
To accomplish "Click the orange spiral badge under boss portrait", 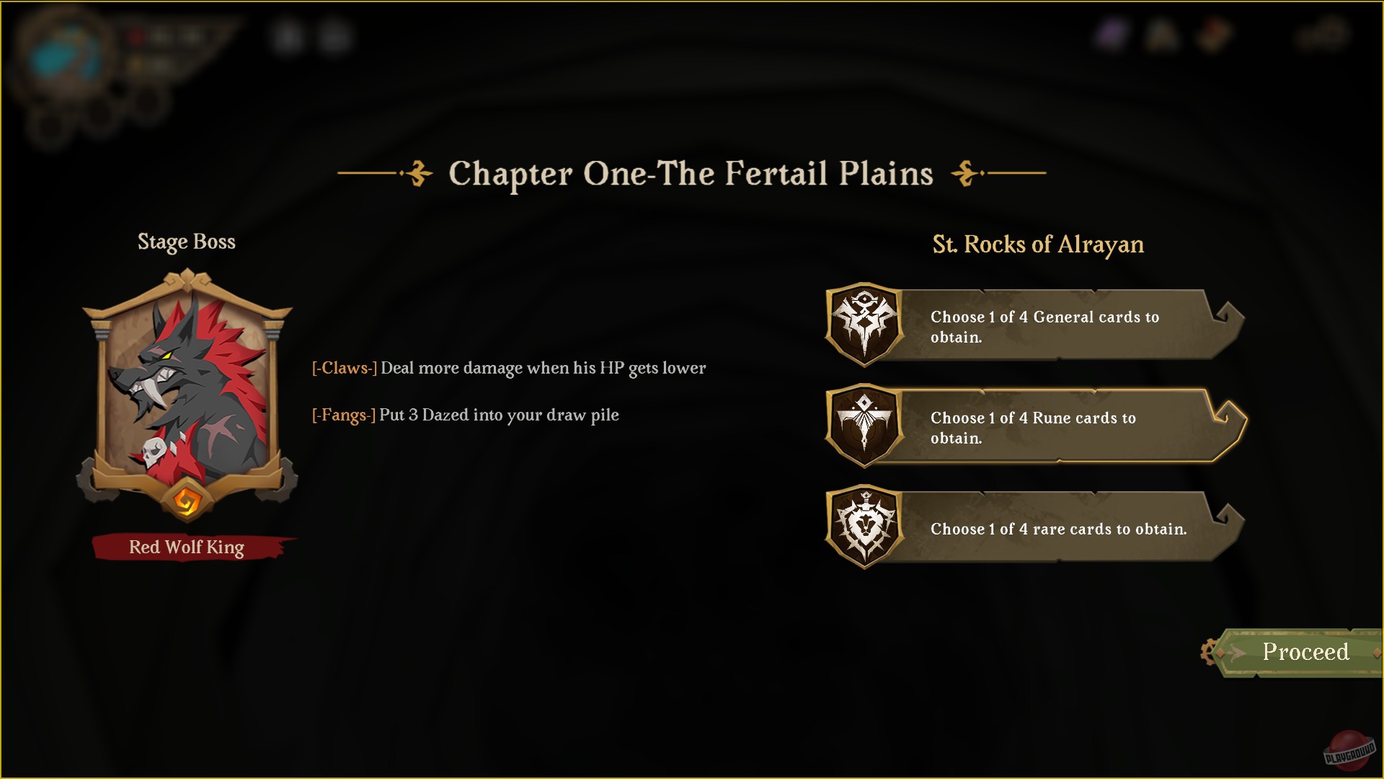I will 186,501.
